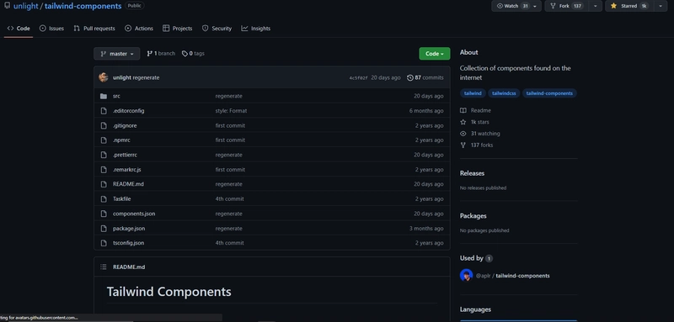The height and width of the screenshot is (322, 674).
Task: Open the 137 forks link
Action: (477, 145)
